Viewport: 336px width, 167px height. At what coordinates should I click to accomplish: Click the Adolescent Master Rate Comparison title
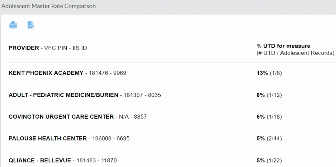tap(48, 6)
